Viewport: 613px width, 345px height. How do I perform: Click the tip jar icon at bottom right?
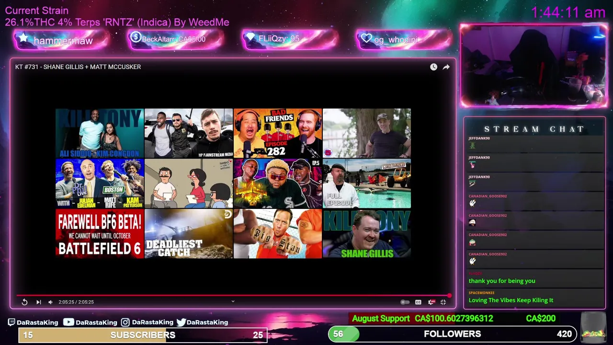click(593, 328)
